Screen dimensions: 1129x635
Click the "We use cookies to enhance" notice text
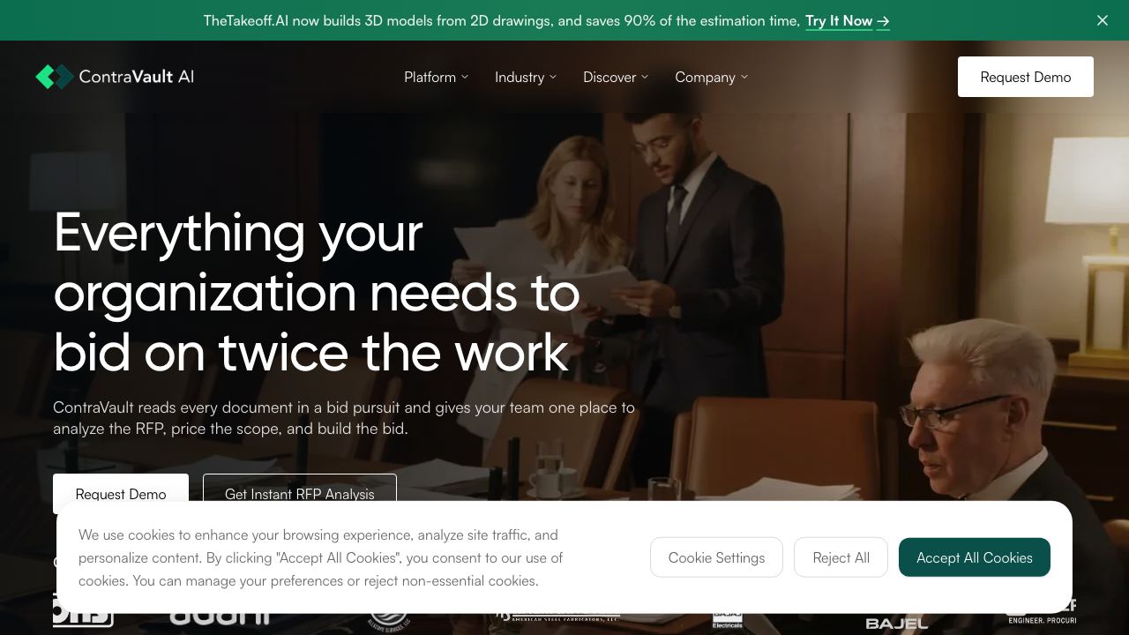(x=321, y=557)
